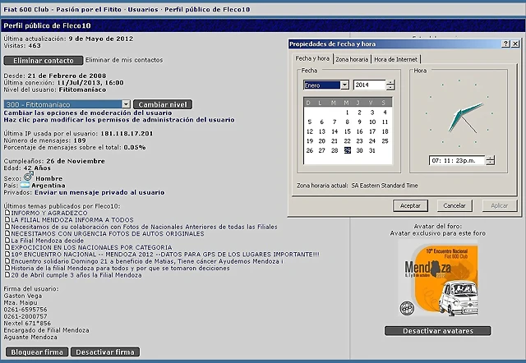
Task: Open topic 'Historia de la filial Mendoza'
Action: (x=121, y=269)
